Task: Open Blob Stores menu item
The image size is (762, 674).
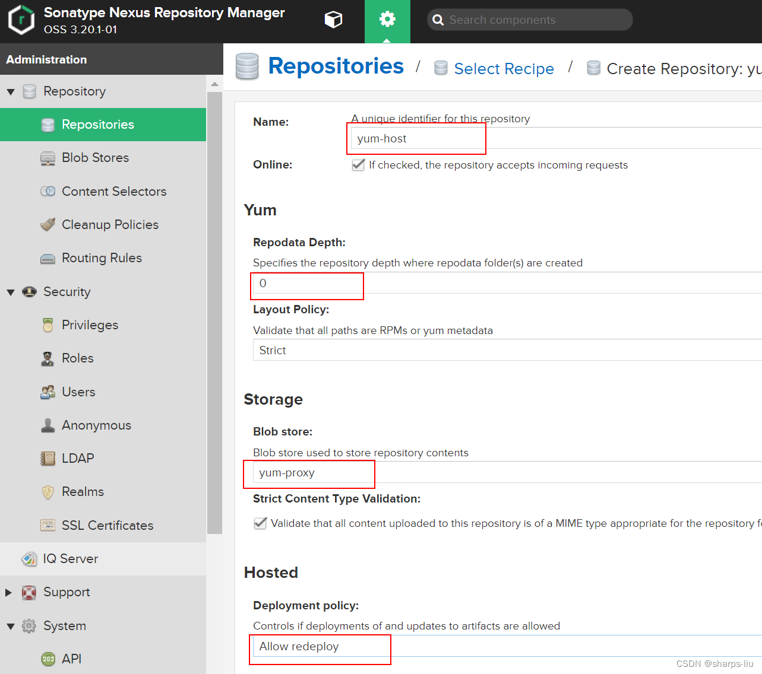Action: 103,158
